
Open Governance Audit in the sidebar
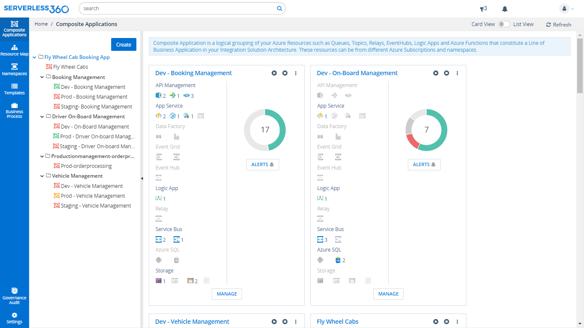(x=15, y=296)
